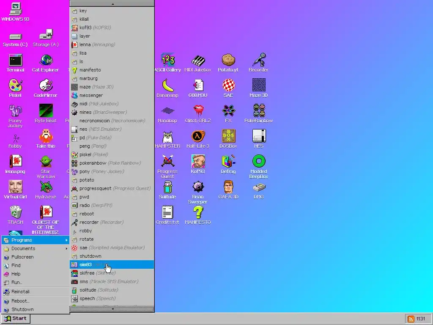Choose radio (Derp.FM) entry
Viewport: 433px width, 325px height.
112,205
